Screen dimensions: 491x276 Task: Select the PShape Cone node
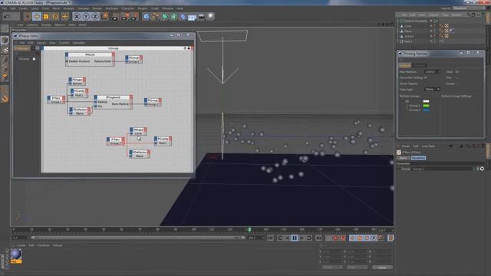(x=138, y=131)
